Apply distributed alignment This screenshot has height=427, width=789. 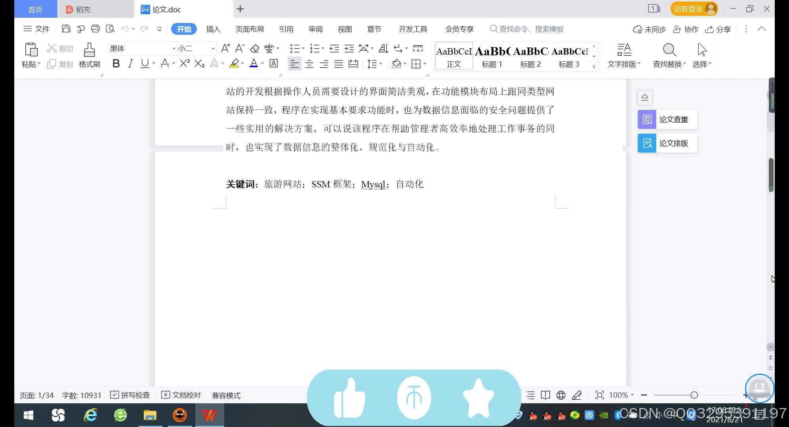[353, 64]
